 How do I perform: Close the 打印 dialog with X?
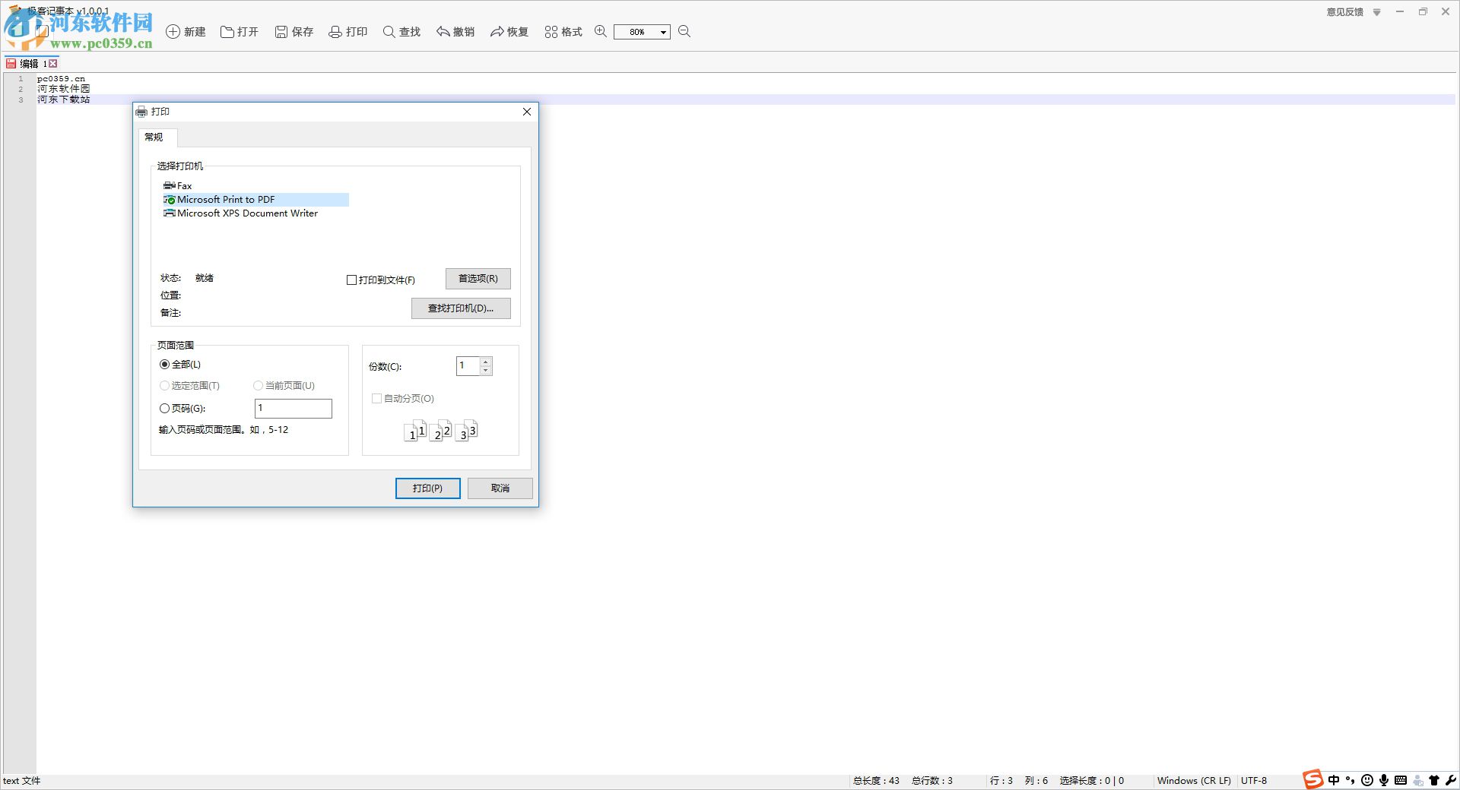click(527, 112)
